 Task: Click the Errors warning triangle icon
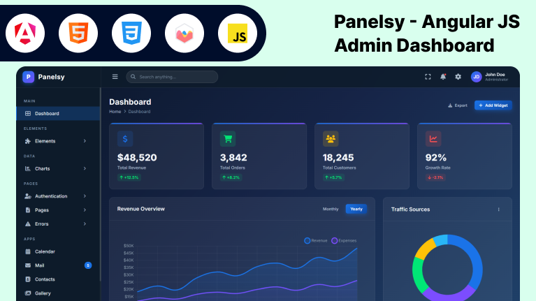28,223
